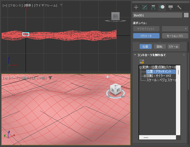Click the Box001 object name field

tap(157, 15)
